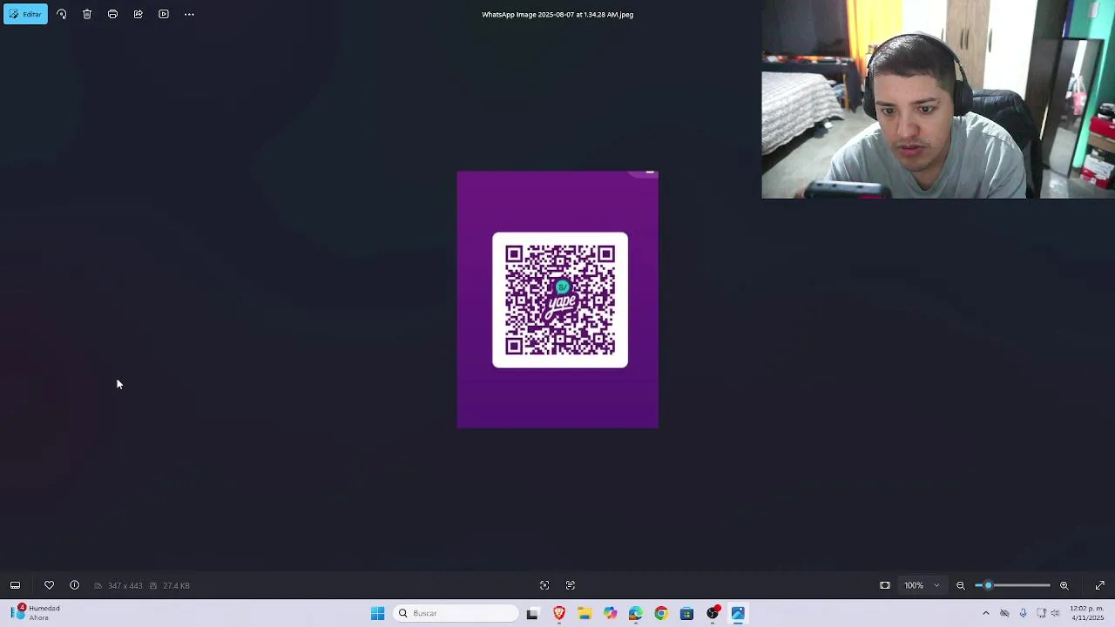1115x627 pixels.
Task: Toggle the filmstrip view icon
Action: 15,585
